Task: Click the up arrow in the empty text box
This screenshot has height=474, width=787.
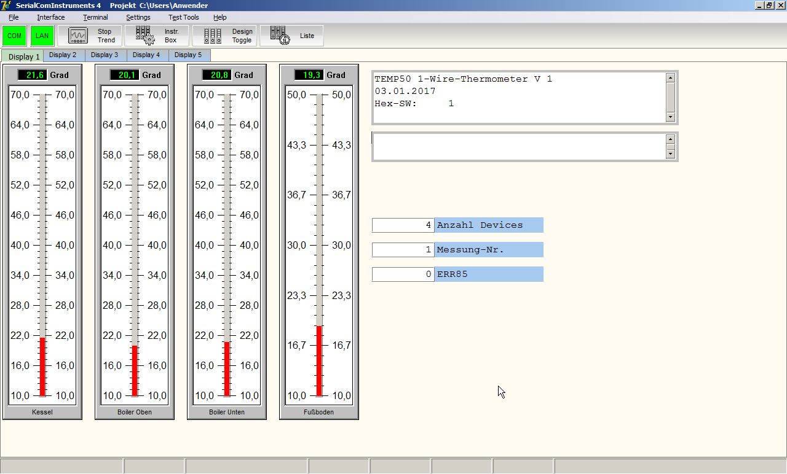Action: pos(671,139)
